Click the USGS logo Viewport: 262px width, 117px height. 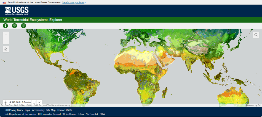(x=17, y=11)
